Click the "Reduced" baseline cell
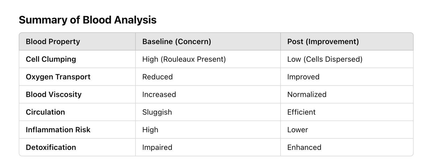Viewport: 423px width, 163px height. point(157,77)
